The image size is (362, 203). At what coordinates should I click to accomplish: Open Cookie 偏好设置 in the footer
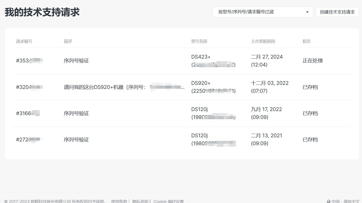168,201
